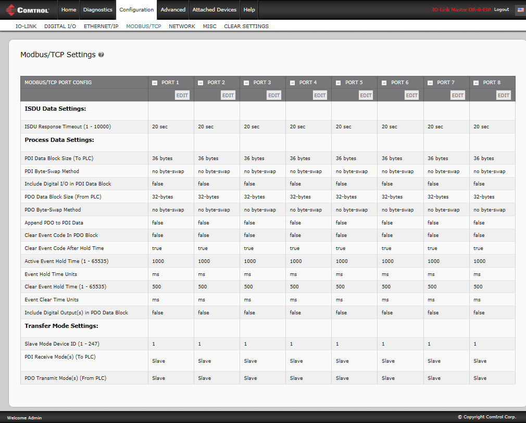This screenshot has width=526, height=423.
Task: Click EDIT for PORT 5
Action: pyautogui.click(x=366, y=96)
